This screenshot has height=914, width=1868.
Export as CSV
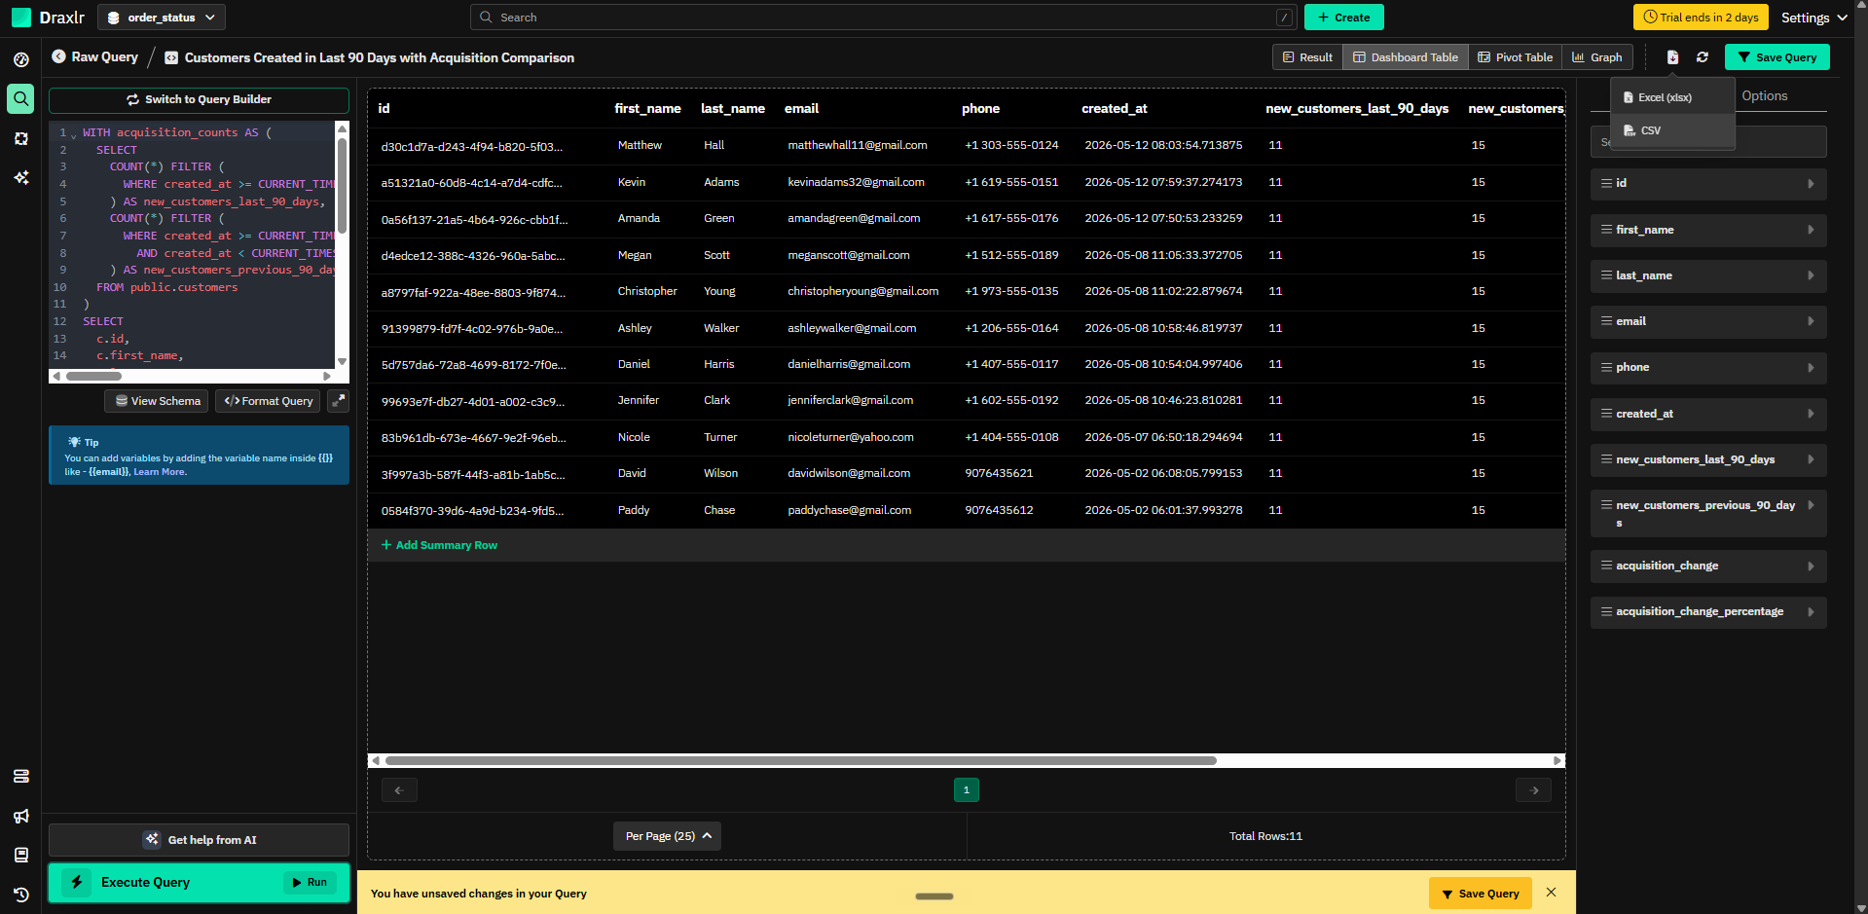tap(1672, 130)
